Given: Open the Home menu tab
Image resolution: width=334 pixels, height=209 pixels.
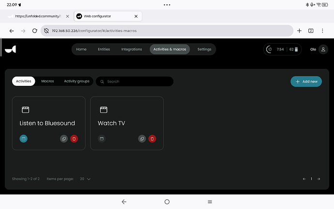Looking at the screenshot, I should click(x=81, y=49).
